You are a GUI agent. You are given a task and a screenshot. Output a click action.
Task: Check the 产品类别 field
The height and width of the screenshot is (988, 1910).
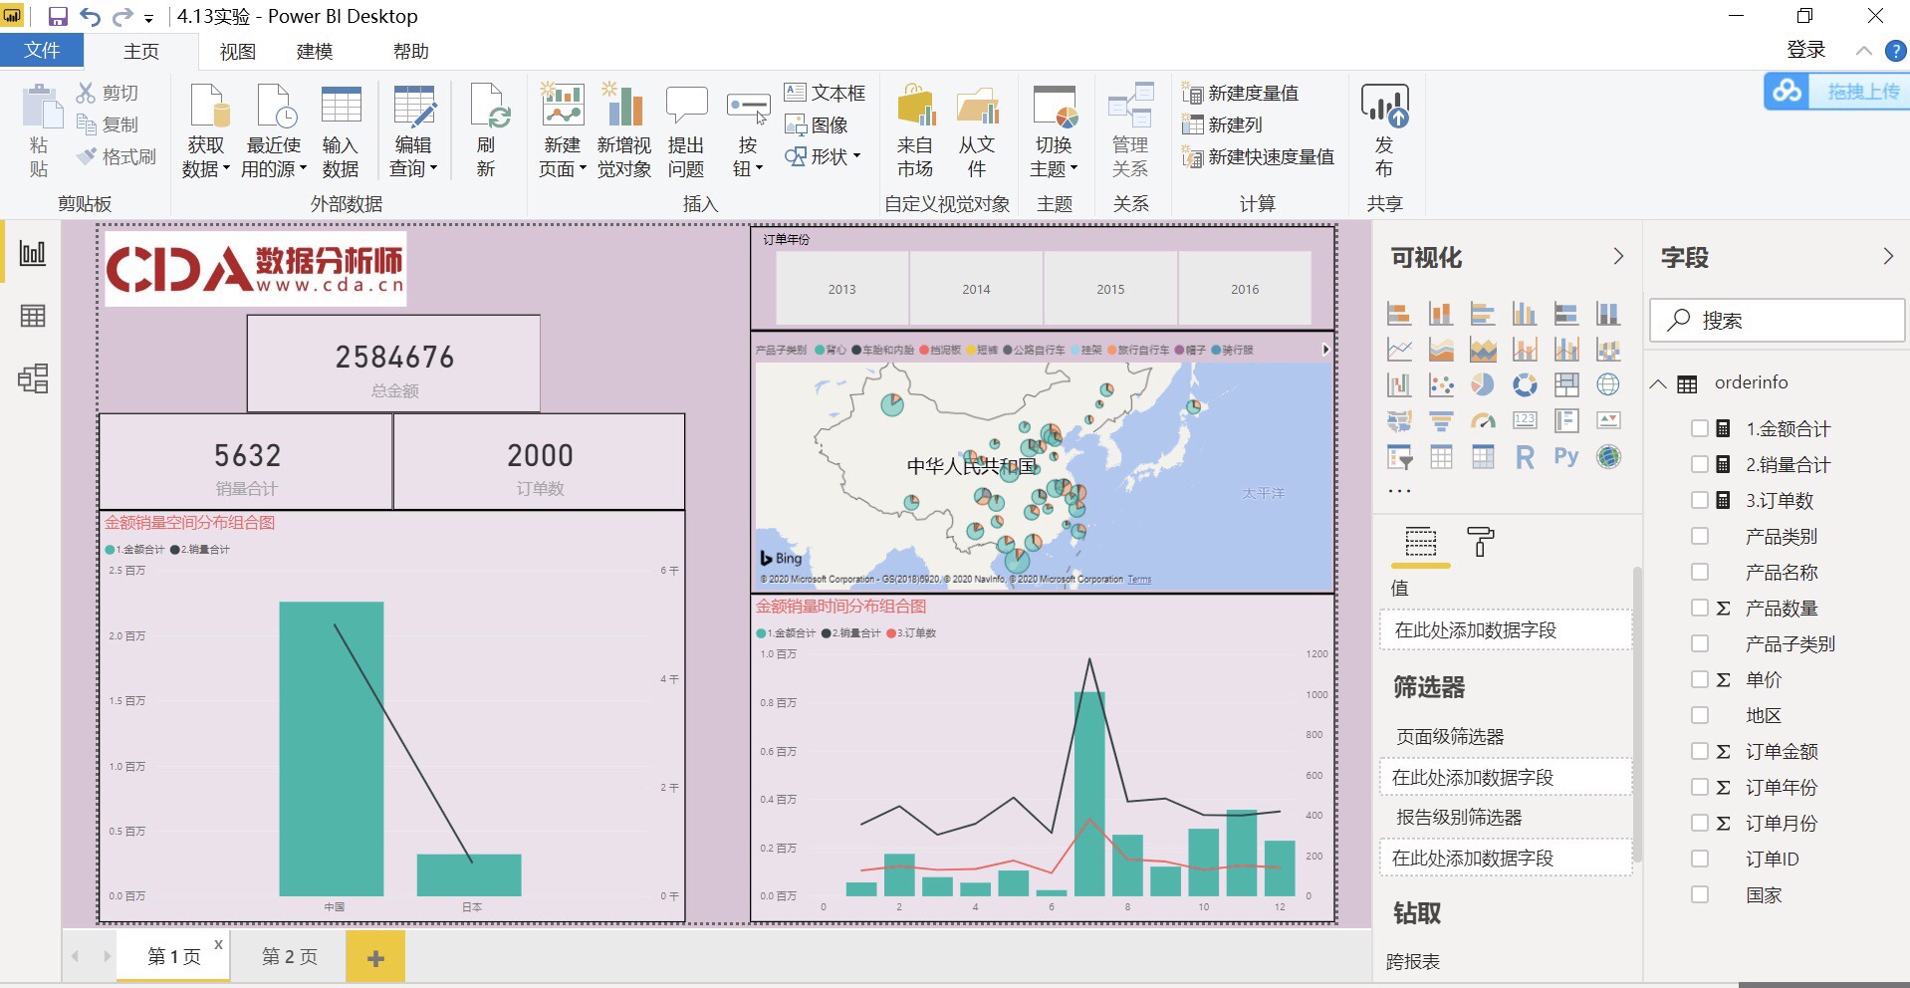[x=1700, y=537]
